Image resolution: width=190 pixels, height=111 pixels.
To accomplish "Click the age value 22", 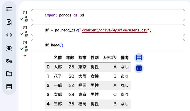I will (71, 85).
